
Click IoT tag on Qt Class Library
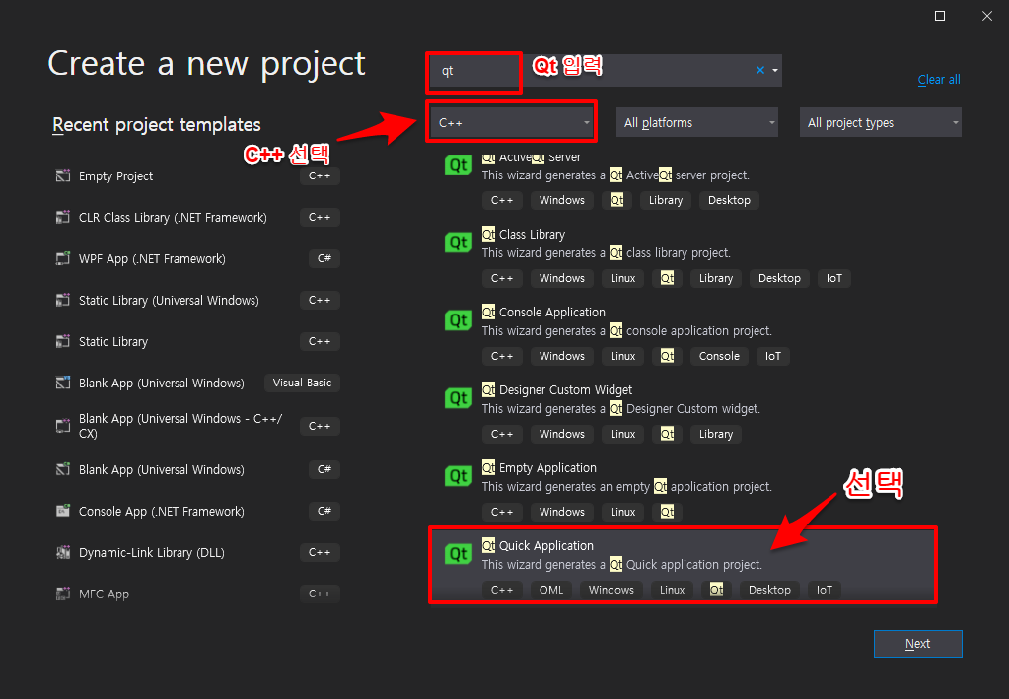(x=834, y=278)
